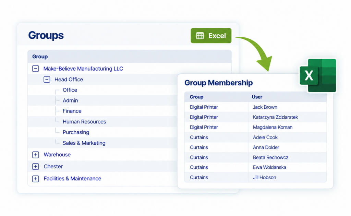Expand the Chester group
The image size is (351, 216).
[x=36, y=167]
